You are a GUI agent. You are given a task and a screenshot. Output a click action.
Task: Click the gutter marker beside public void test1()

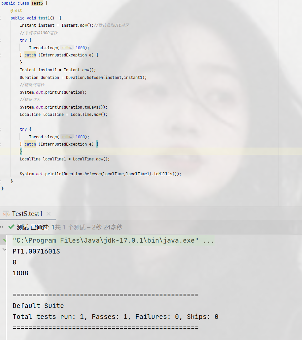click(2, 18)
